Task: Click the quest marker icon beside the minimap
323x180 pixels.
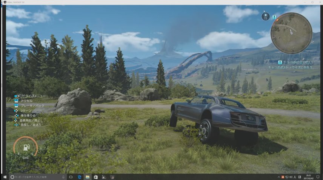Action: (274, 17)
